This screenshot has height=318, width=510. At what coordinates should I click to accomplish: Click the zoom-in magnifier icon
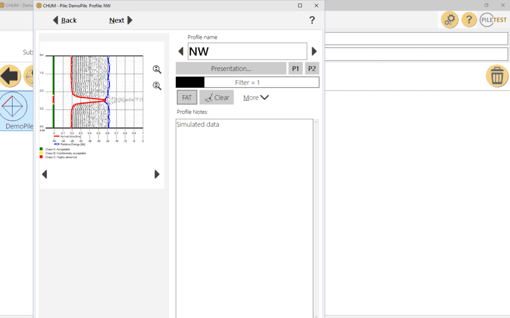point(157,86)
